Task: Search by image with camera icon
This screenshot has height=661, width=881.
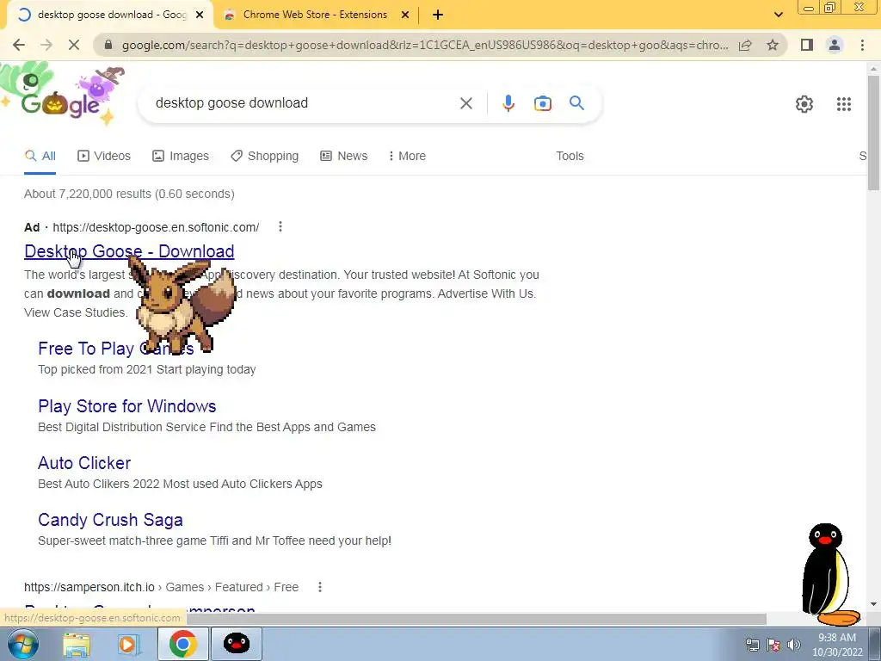Action: click(x=543, y=103)
